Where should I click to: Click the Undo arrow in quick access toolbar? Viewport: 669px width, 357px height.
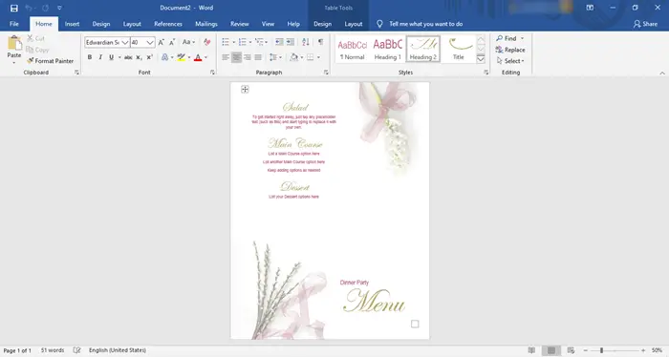pyautogui.click(x=29, y=8)
